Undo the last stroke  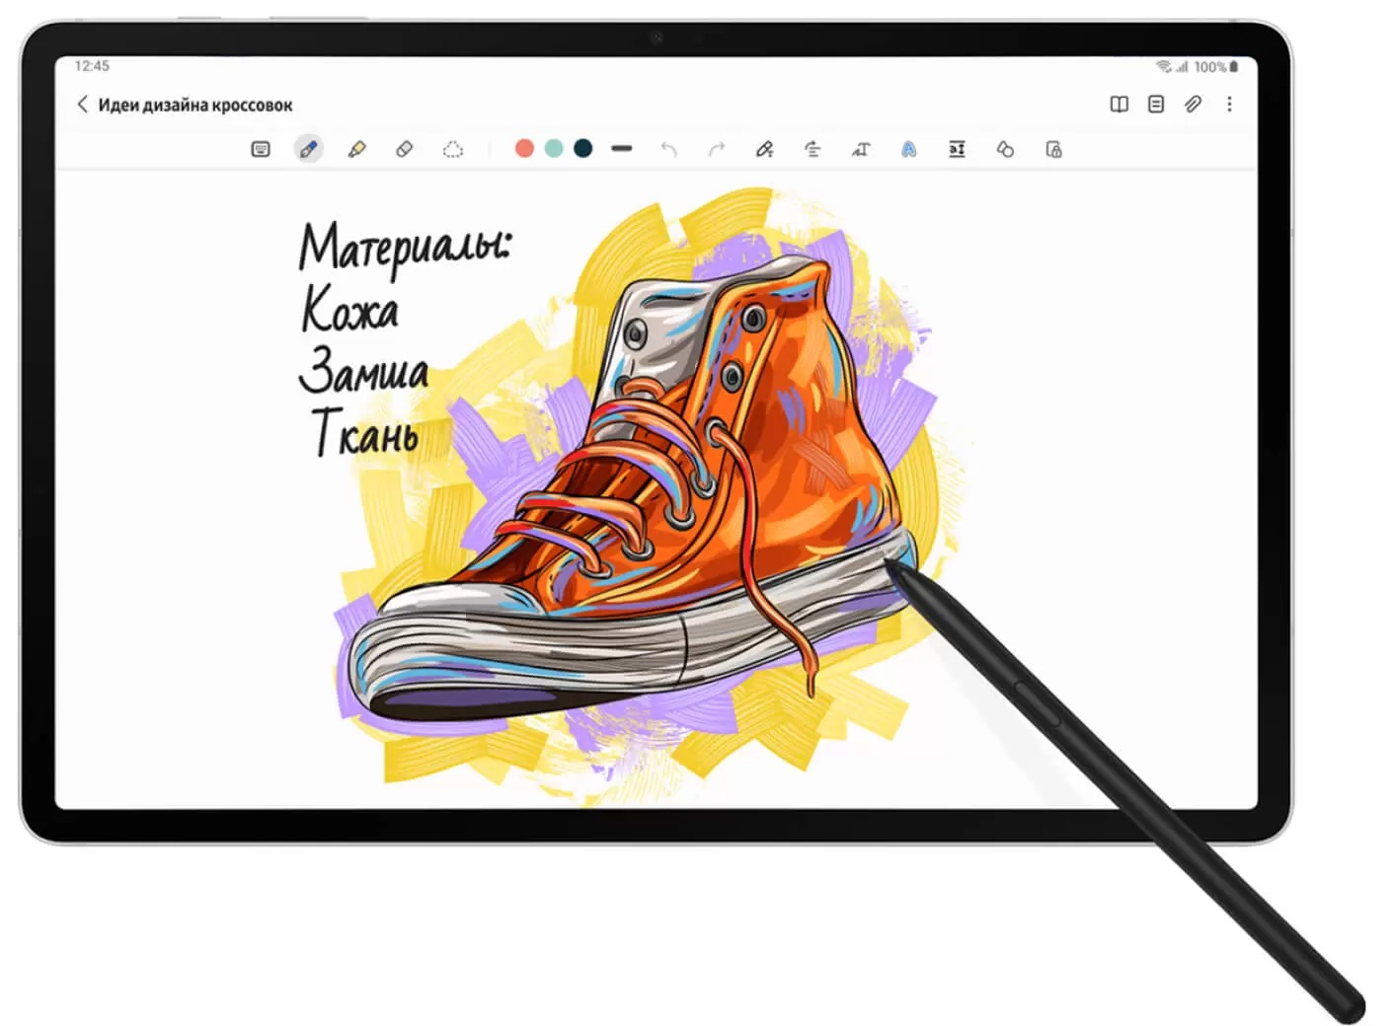coord(669,150)
